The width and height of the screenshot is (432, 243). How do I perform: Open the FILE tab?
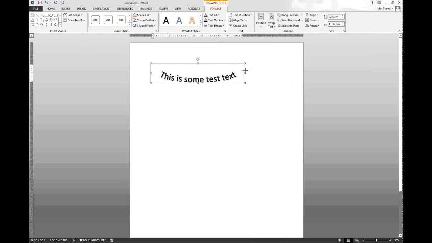pyautogui.click(x=36, y=9)
